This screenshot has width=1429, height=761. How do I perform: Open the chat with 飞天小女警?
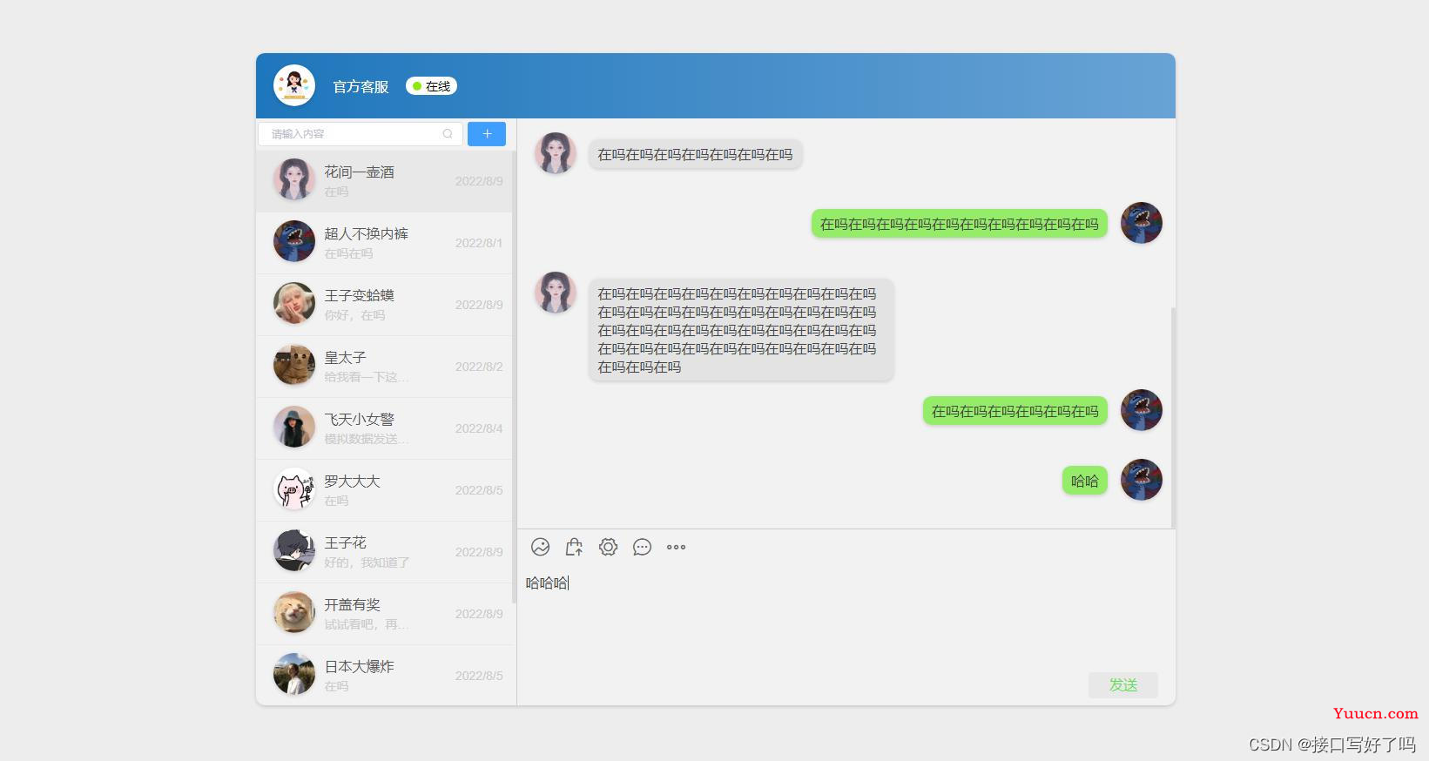pos(384,428)
